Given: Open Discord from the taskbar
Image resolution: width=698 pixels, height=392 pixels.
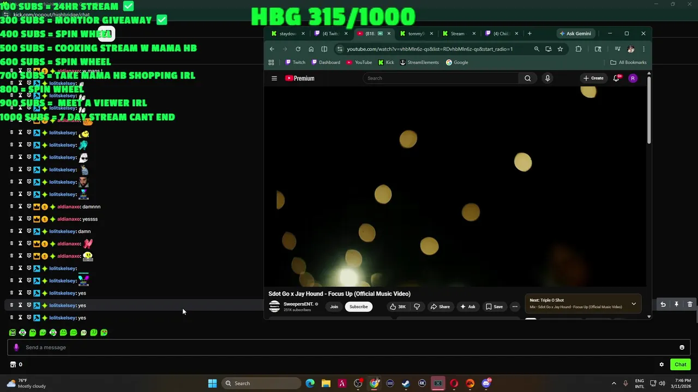Looking at the screenshot, I should (486, 383).
